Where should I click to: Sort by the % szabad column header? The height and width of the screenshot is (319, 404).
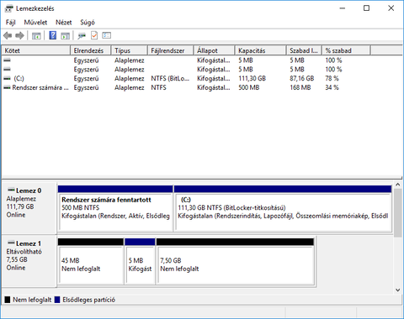[346, 50]
